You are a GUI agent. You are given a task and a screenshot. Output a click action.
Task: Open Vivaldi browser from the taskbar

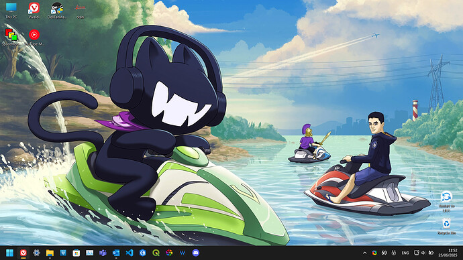pyautogui.click(x=23, y=253)
